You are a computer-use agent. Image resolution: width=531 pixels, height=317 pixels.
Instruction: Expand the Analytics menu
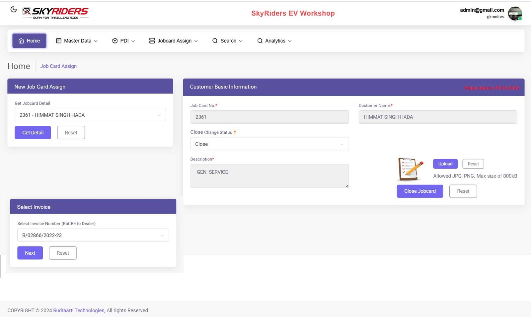[274, 41]
